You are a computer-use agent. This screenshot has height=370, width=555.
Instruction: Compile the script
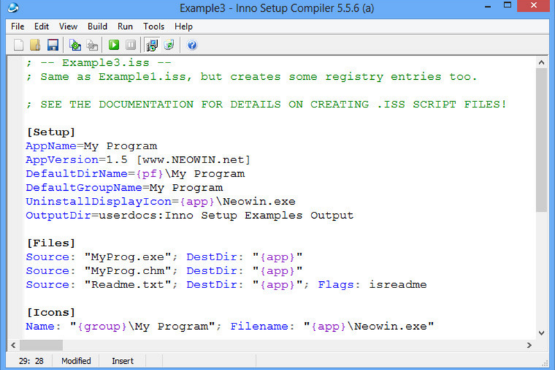[75, 45]
